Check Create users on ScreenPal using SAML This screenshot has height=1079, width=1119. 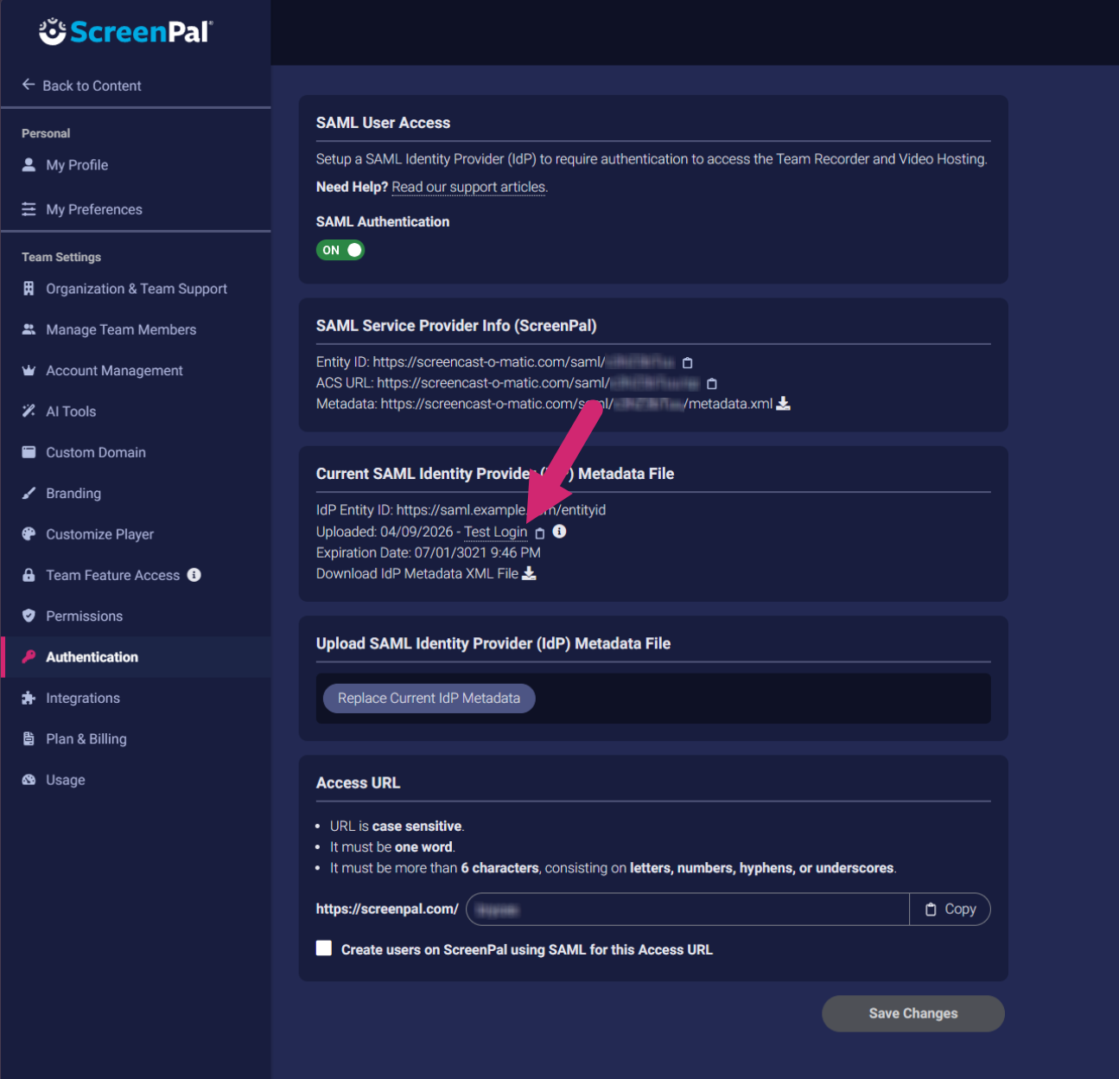coord(324,948)
